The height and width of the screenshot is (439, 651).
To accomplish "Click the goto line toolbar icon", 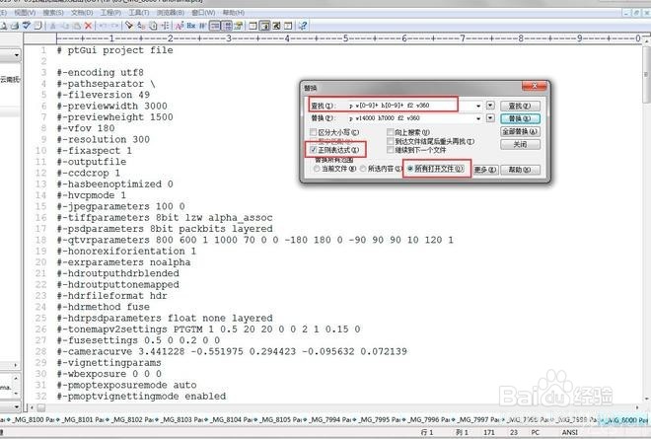I will coord(165,26).
